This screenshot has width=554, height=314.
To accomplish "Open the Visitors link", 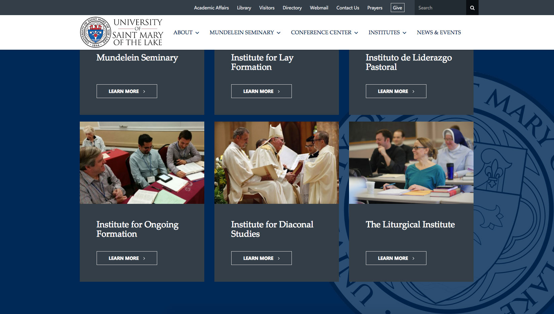I will (267, 8).
